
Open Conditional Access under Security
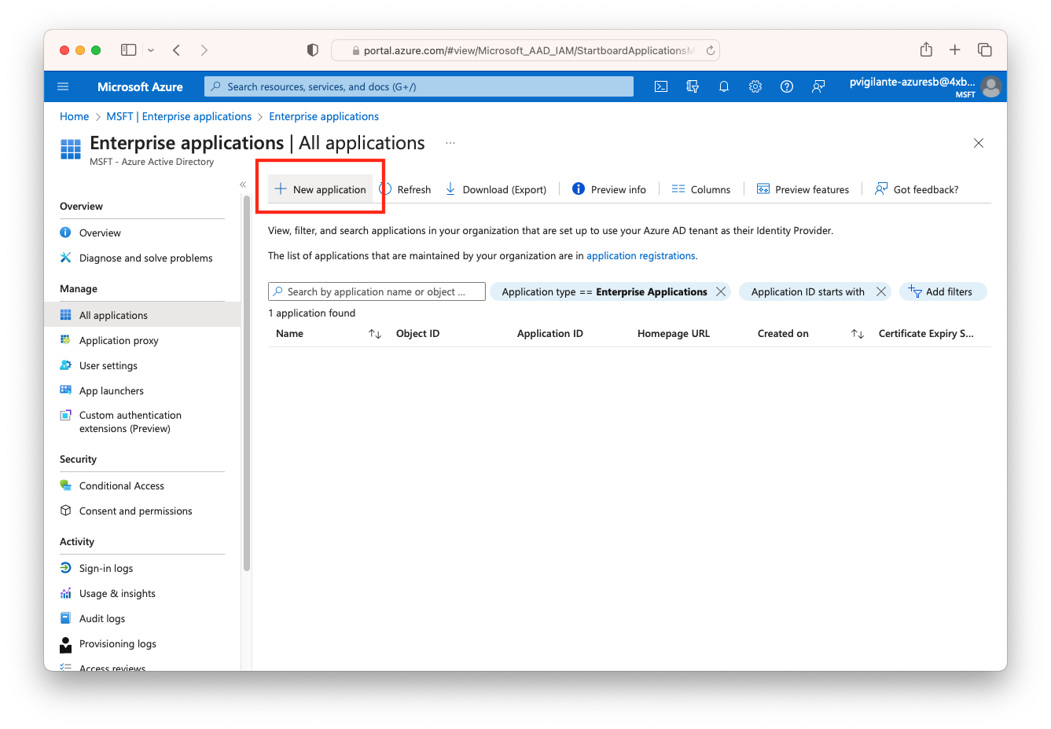[121, 485]
